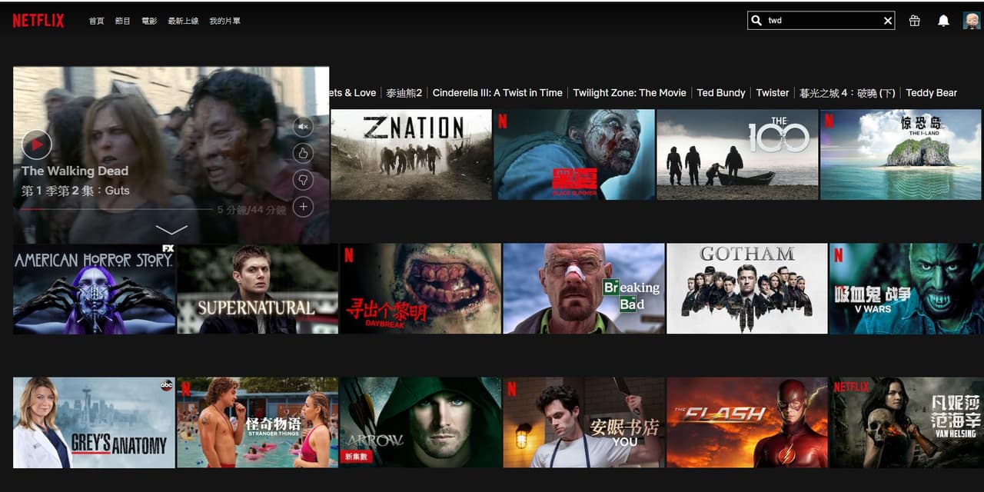This screenshot has height=492, width=984.
Task: Open The 100 thumbnail
Action: (737, 155)
